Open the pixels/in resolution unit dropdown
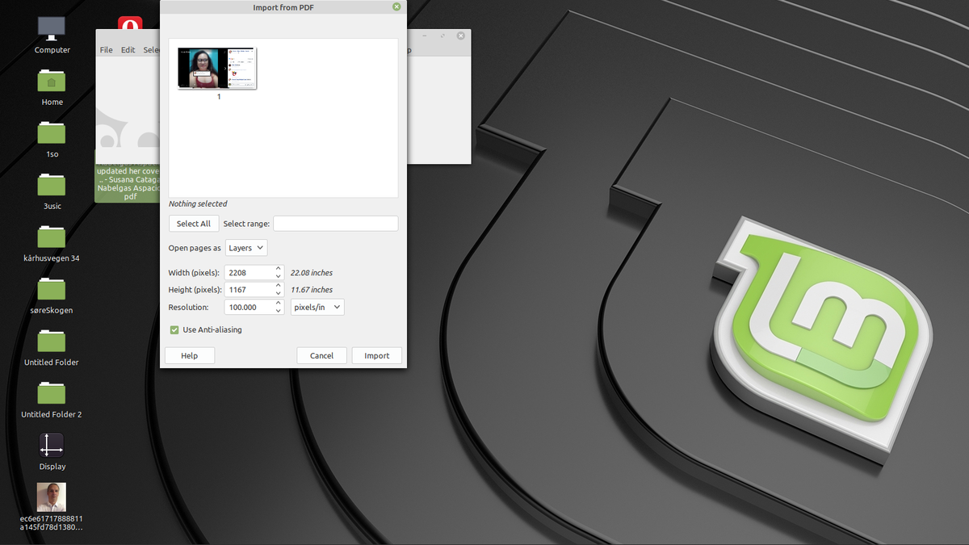The image size is (969, 545). 317,307
